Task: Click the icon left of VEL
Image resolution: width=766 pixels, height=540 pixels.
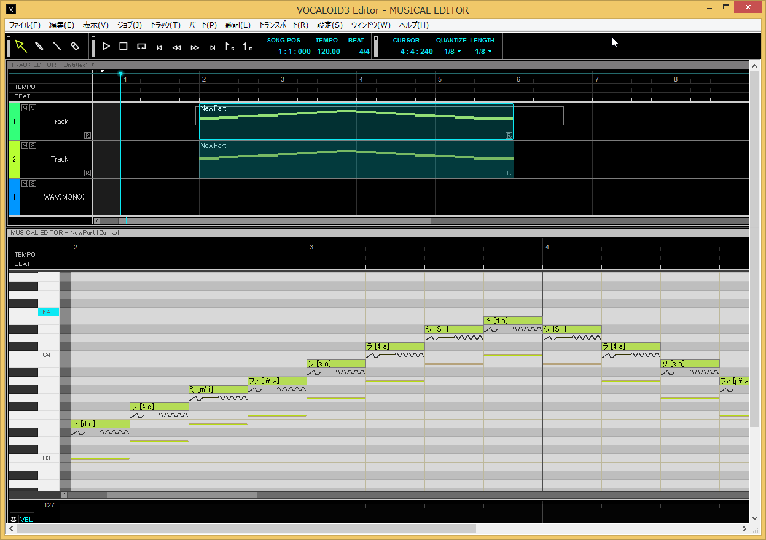Action: click(14, 519)
